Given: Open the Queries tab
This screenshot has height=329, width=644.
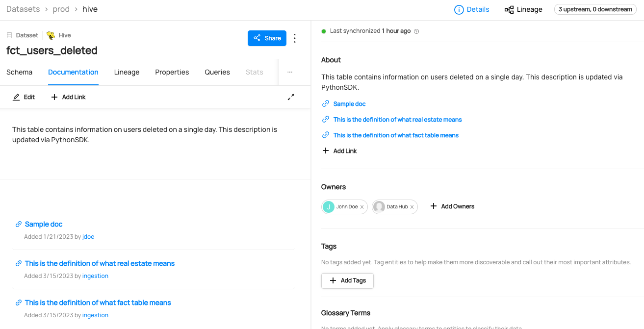Looking at the screenshot, I should 217,72.
